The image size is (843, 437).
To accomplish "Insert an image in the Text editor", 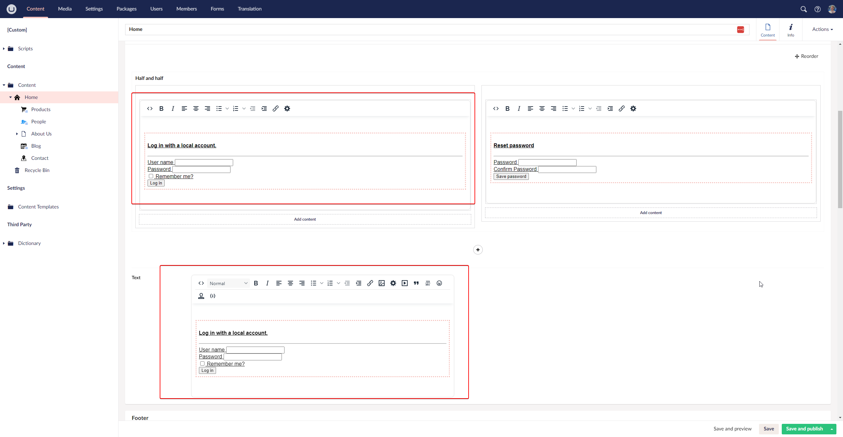I will click(381, 283).
